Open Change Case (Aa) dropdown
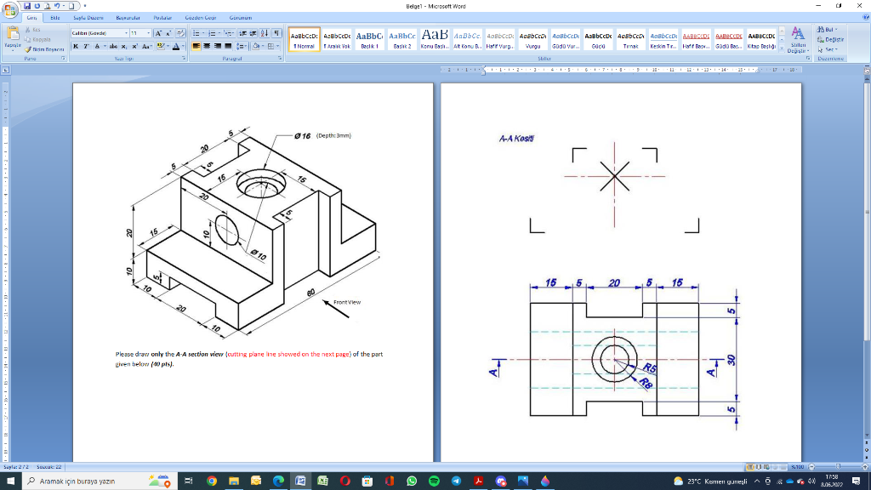Viewport: 871px width, 490px height. (146, 47)
